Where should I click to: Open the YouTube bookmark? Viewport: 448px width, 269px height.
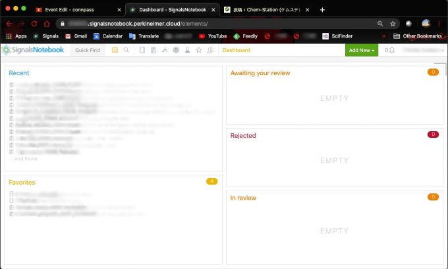[212, 36]
